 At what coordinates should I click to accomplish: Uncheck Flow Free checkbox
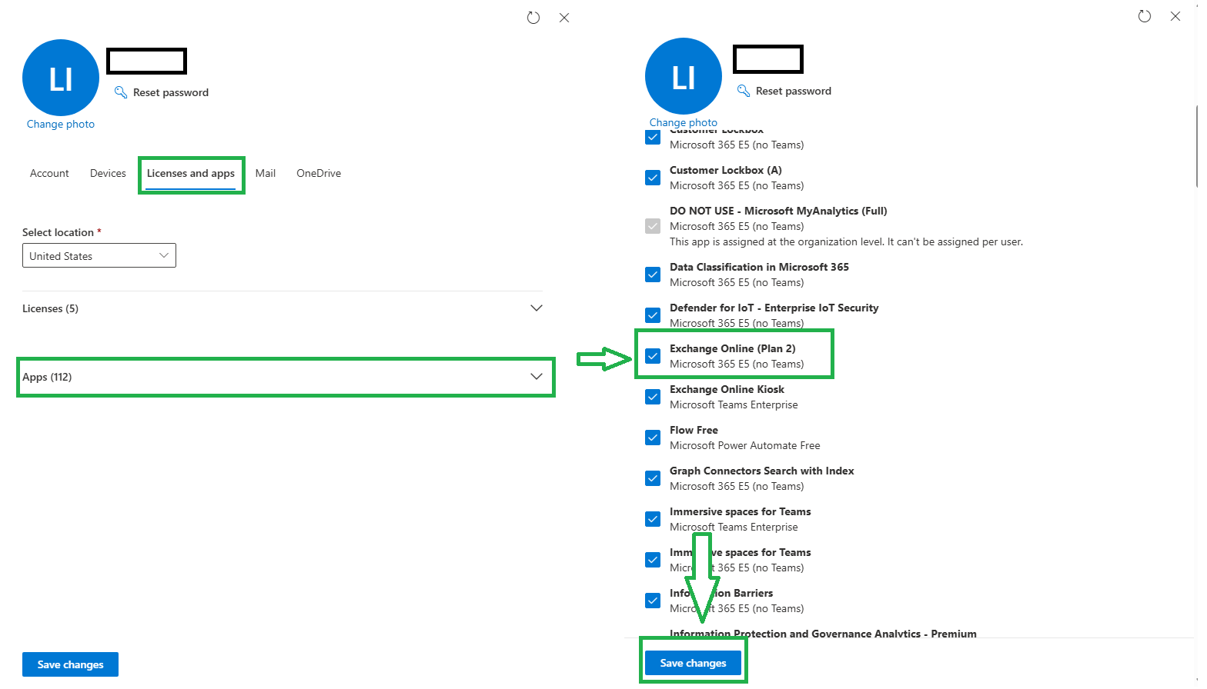[653, 438]
